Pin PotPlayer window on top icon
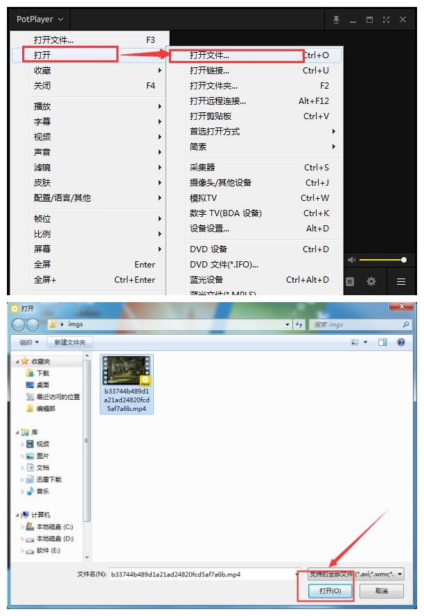424x616 pixels. pos(336,19)
